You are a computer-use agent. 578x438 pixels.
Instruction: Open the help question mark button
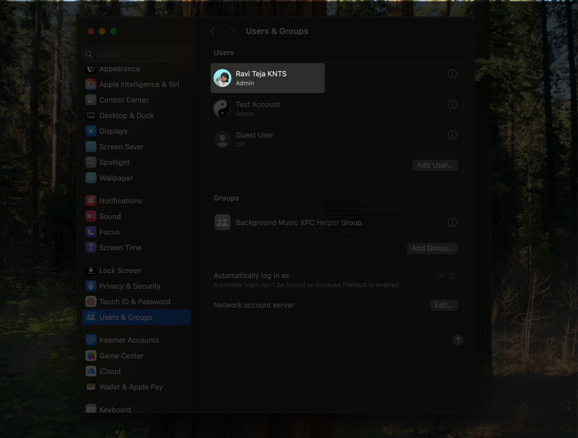click(458, 340)
